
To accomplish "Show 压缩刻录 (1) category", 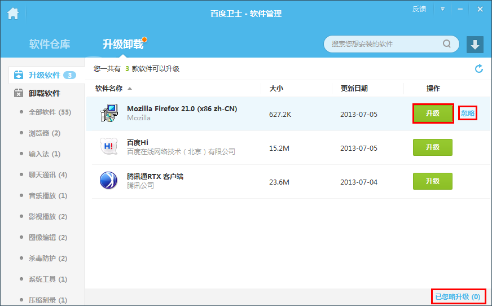I will point(48,300).
